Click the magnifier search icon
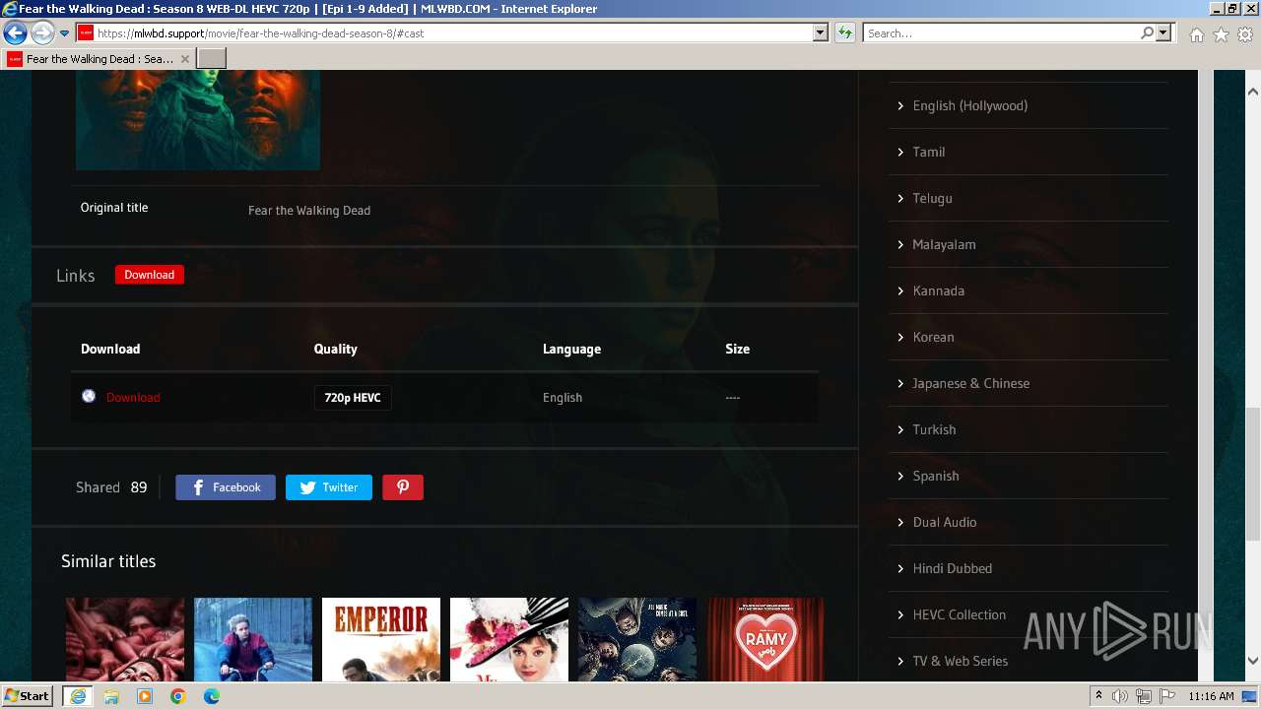1261x709 pixels. (1147, 33)
